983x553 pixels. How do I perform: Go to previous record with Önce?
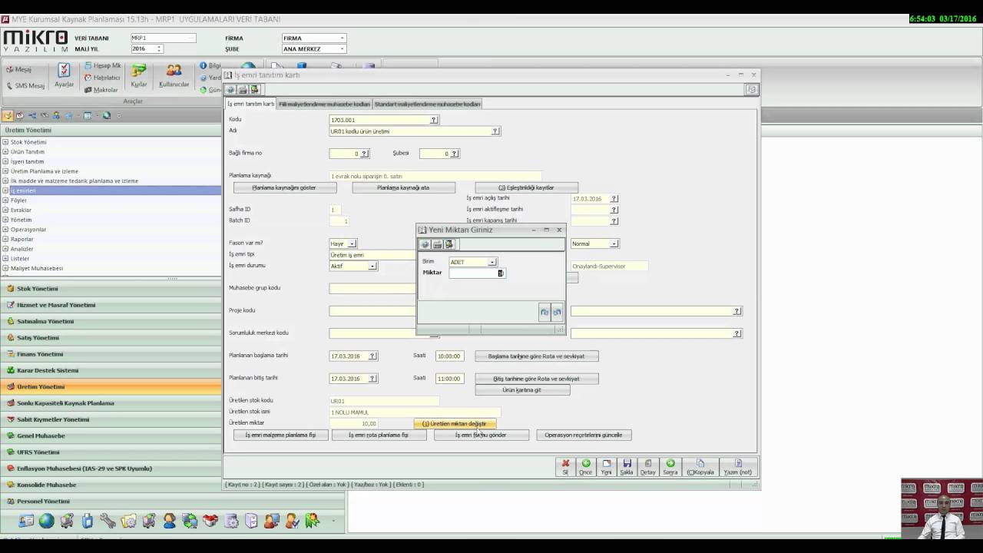(586, 467)
